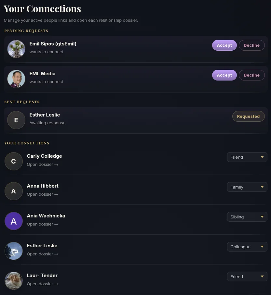
Task: Accept Emil Sipos connection request
Action: click(x=224, y=45)
